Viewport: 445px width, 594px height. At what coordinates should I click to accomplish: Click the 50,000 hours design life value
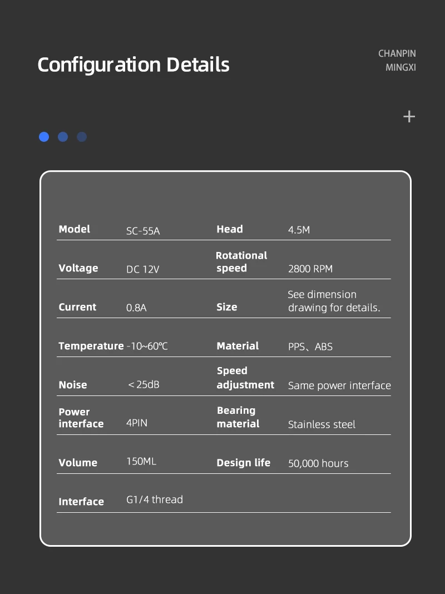318,463
